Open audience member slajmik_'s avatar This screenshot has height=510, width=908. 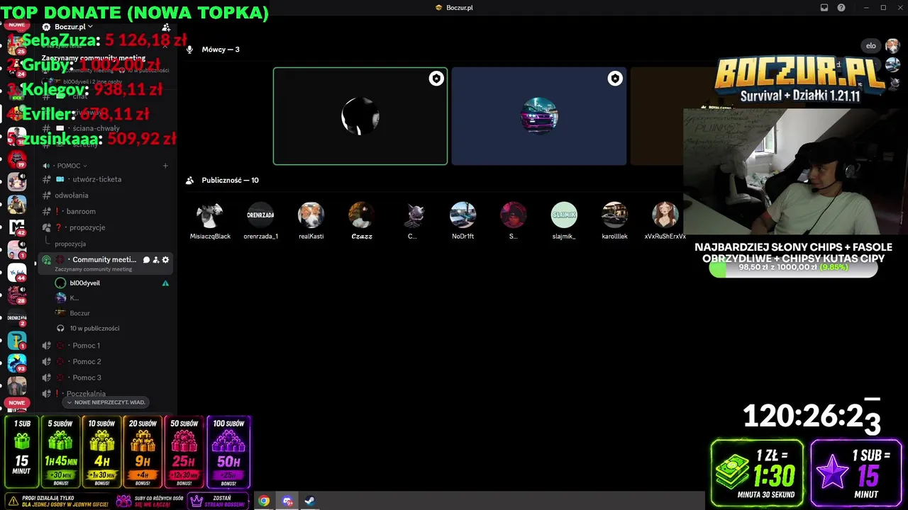[564, 215]
